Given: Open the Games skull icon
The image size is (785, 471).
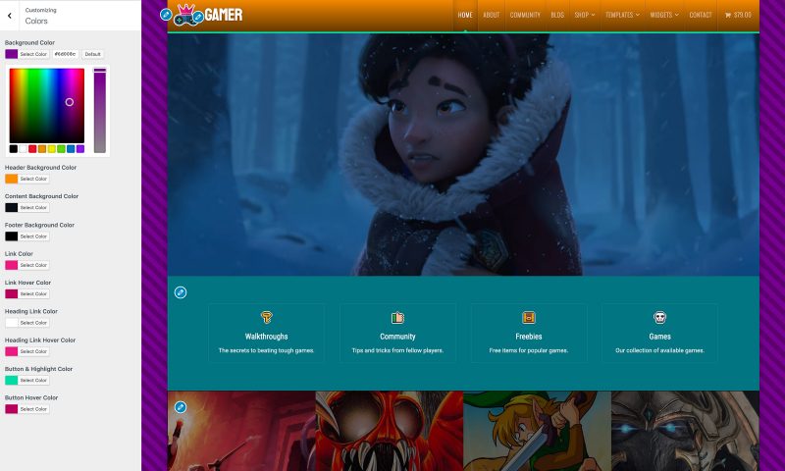Looking at the screenshot, I should (x=659, y=317).
